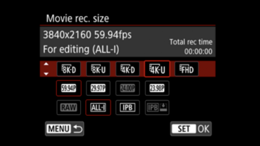Choose the 4K-U recording size
Screen dimensions: 260x146
click(x=157, y=69)
